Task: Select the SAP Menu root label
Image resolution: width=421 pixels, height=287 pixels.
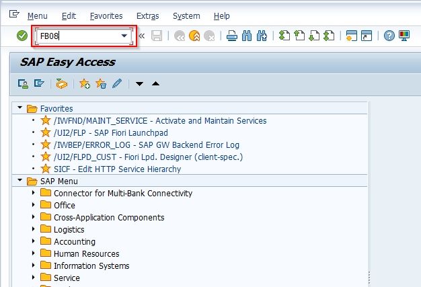Action: 59,181
